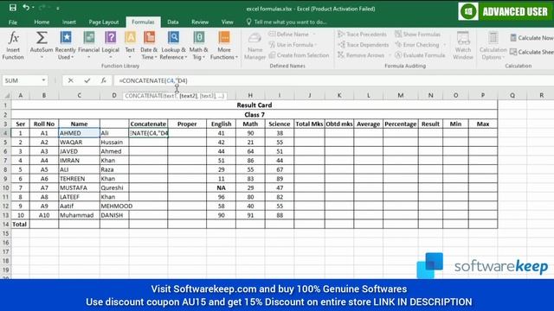The height and width of the screenshot is (311, 554).
Task: Click Calculate Sheet
Action: click(531, 52)
